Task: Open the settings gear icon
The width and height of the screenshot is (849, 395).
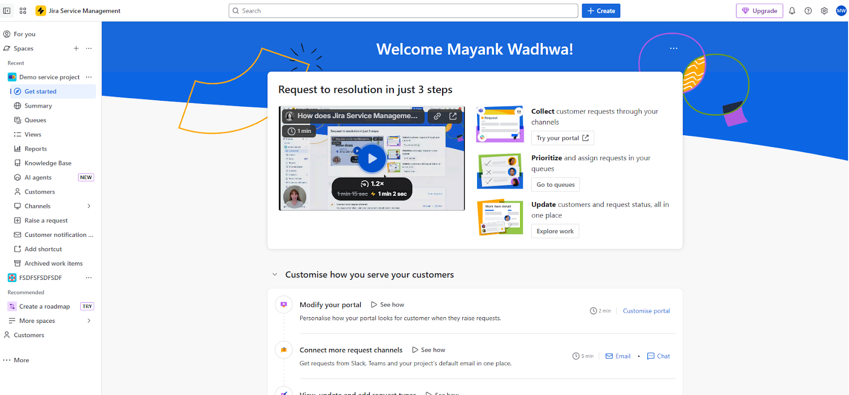Action: [x=824, y=11]
